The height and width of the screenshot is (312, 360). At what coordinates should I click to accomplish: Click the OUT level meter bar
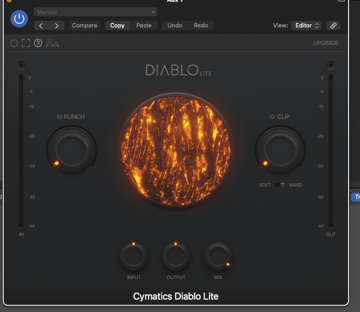[331, 151]
